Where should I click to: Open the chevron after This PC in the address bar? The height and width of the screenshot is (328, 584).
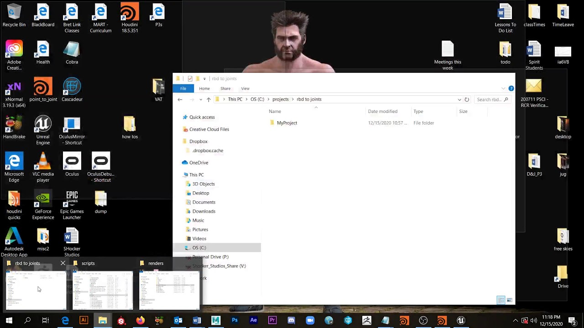click(x=246, y=99)
